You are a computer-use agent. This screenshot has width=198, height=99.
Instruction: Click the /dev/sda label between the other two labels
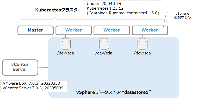coord(104,53)
